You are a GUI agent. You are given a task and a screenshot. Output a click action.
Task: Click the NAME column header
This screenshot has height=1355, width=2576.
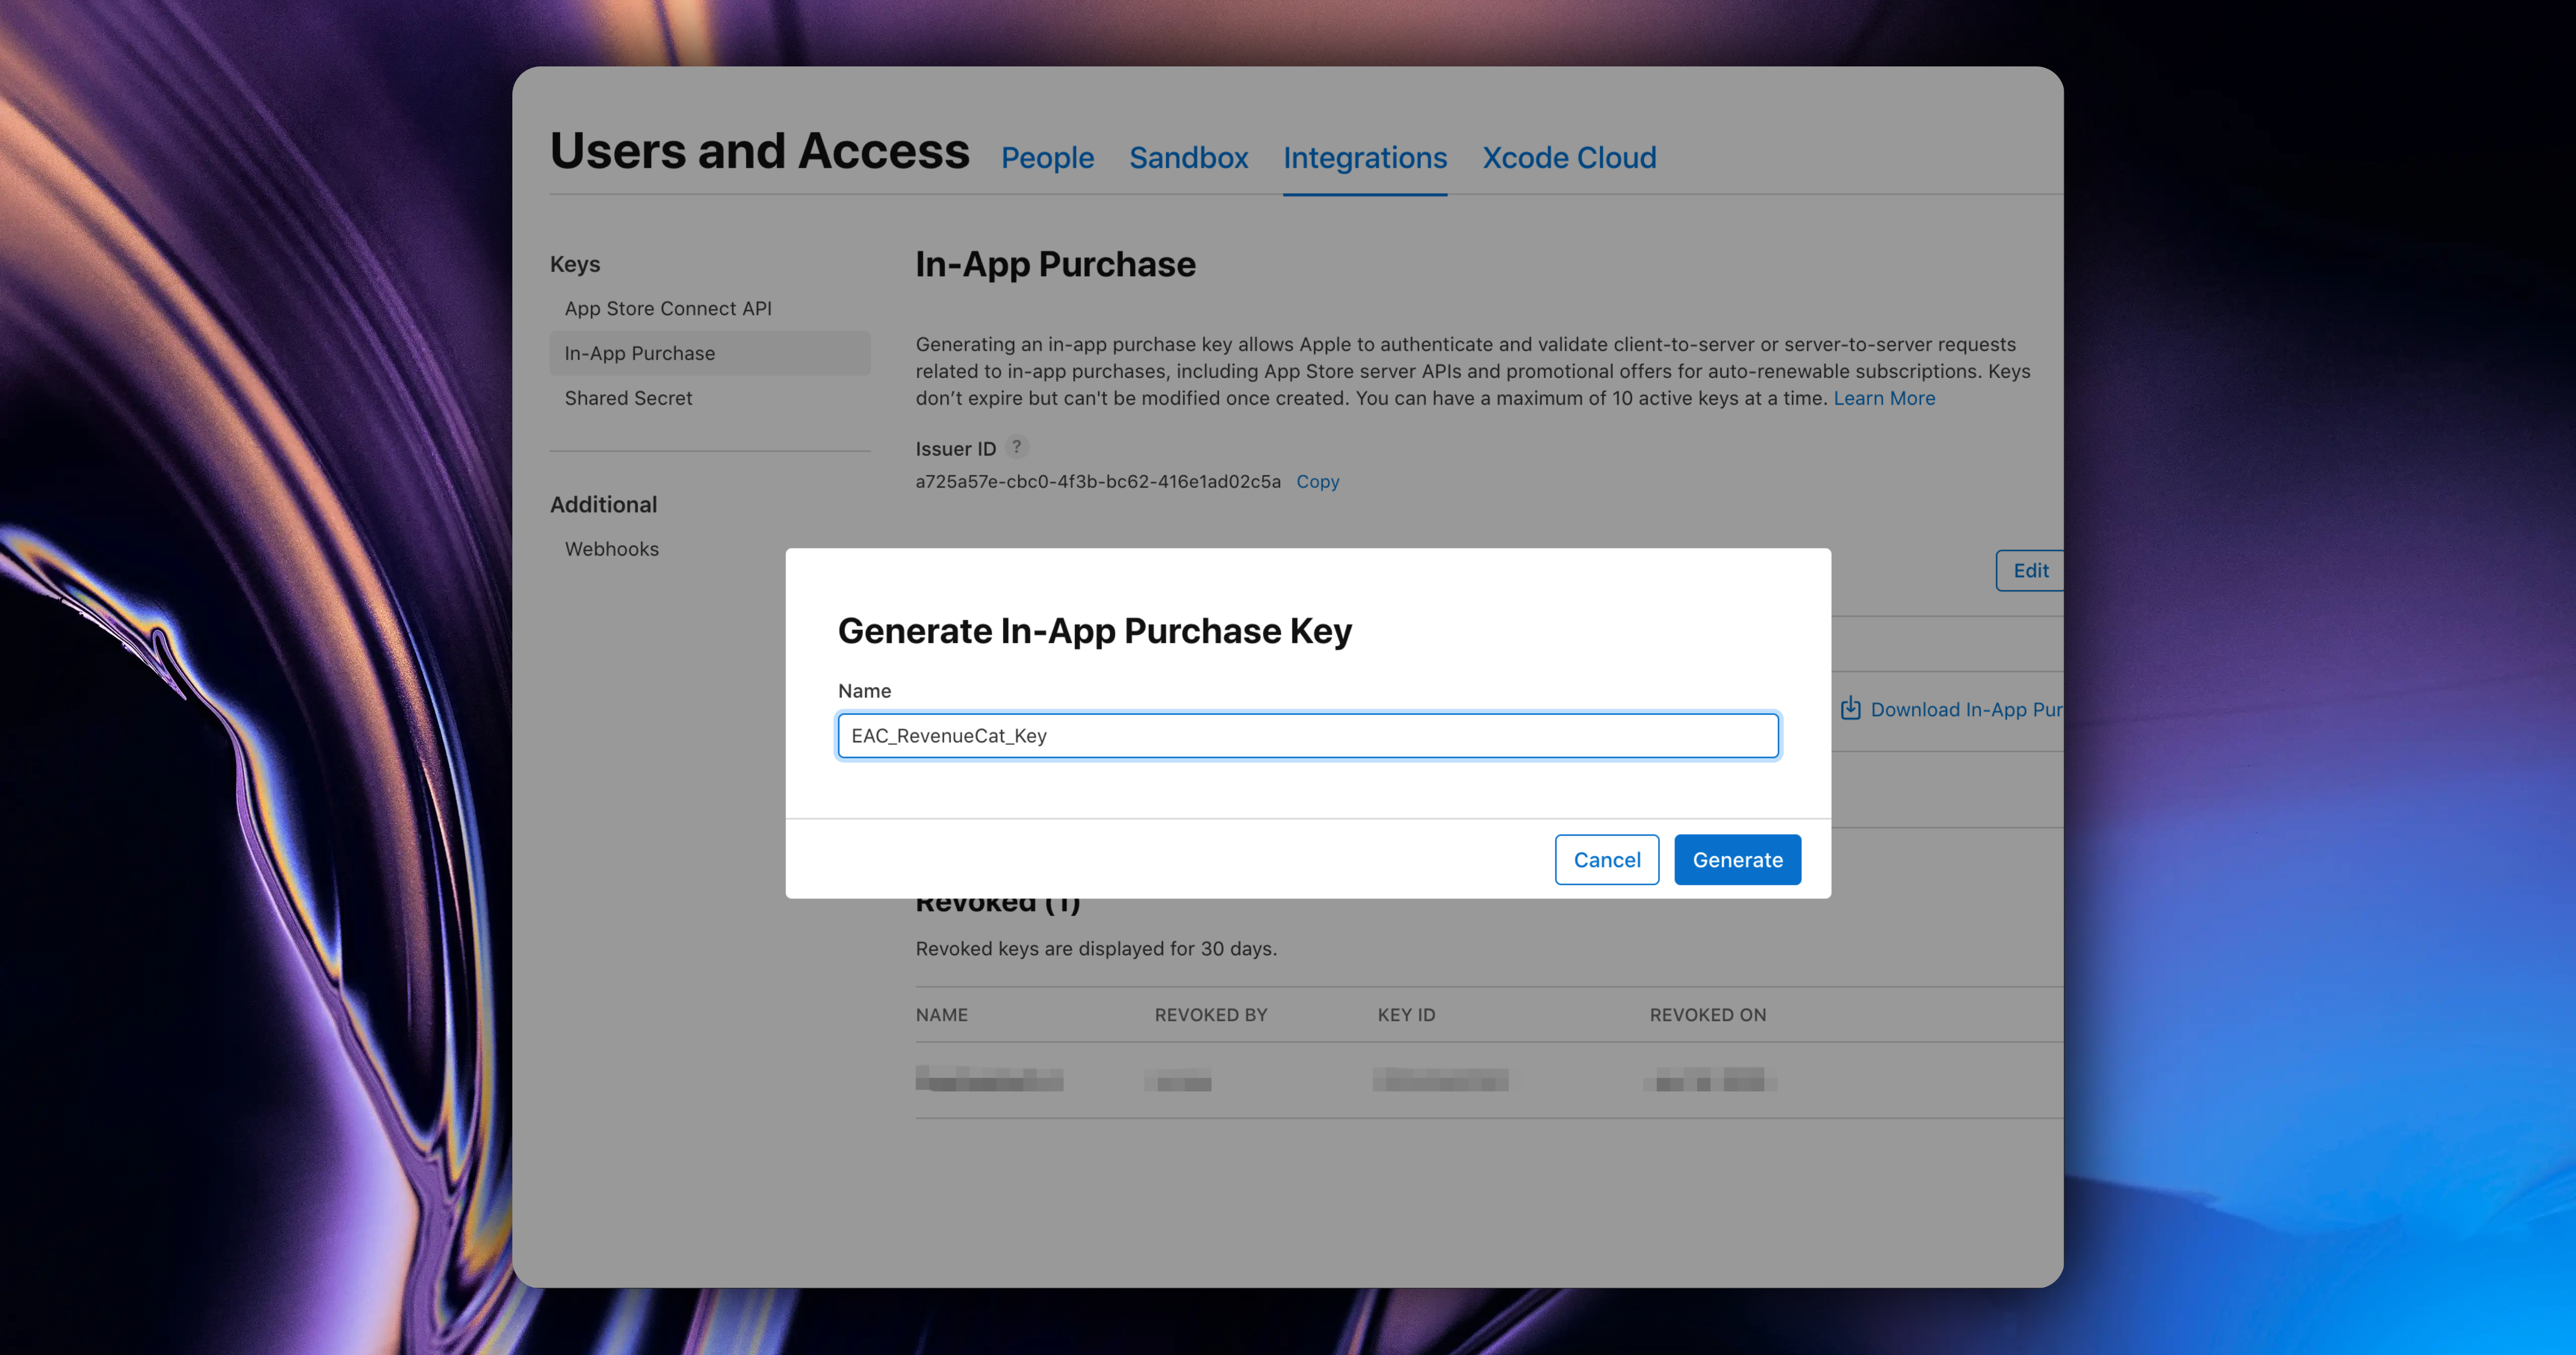click(x=941, y=1015)
